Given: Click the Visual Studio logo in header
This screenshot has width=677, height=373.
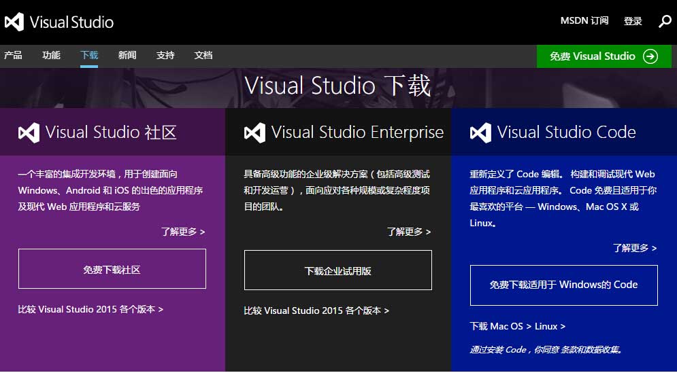Looking at the screenshot, I should click(x=59, y=22).
